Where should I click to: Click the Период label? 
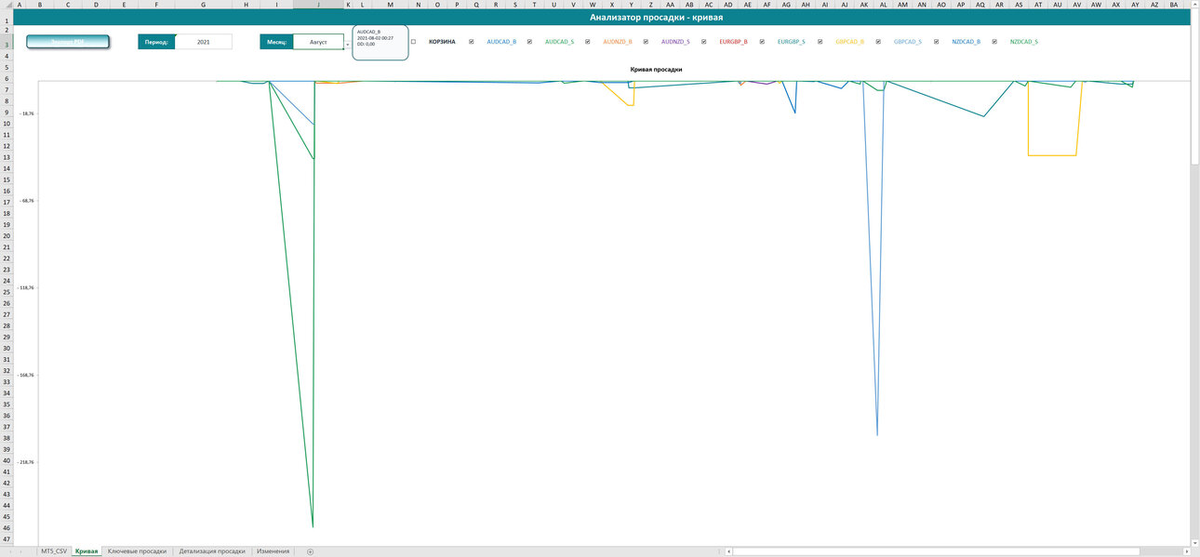click(156, 42)
